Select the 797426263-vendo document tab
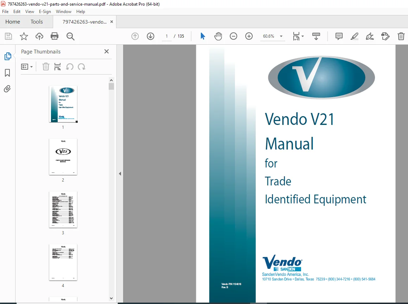This screenshot has height=304, width=408. pyautogui.click(x=84, y=22)
